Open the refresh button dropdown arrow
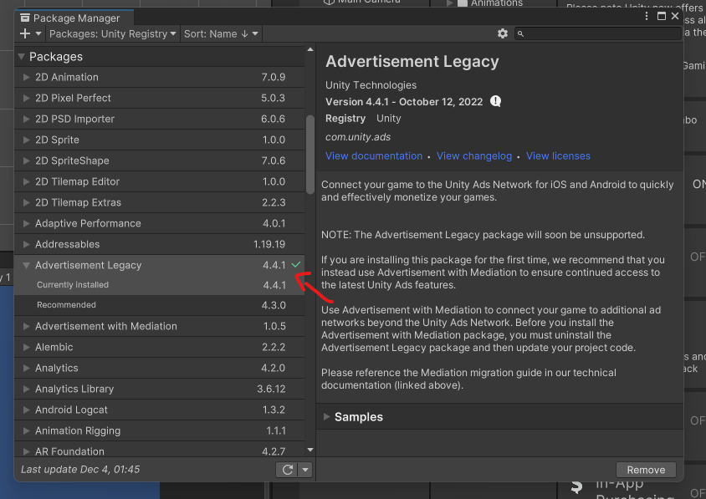This screenshot has height=499, width=706. coord(305,470)
